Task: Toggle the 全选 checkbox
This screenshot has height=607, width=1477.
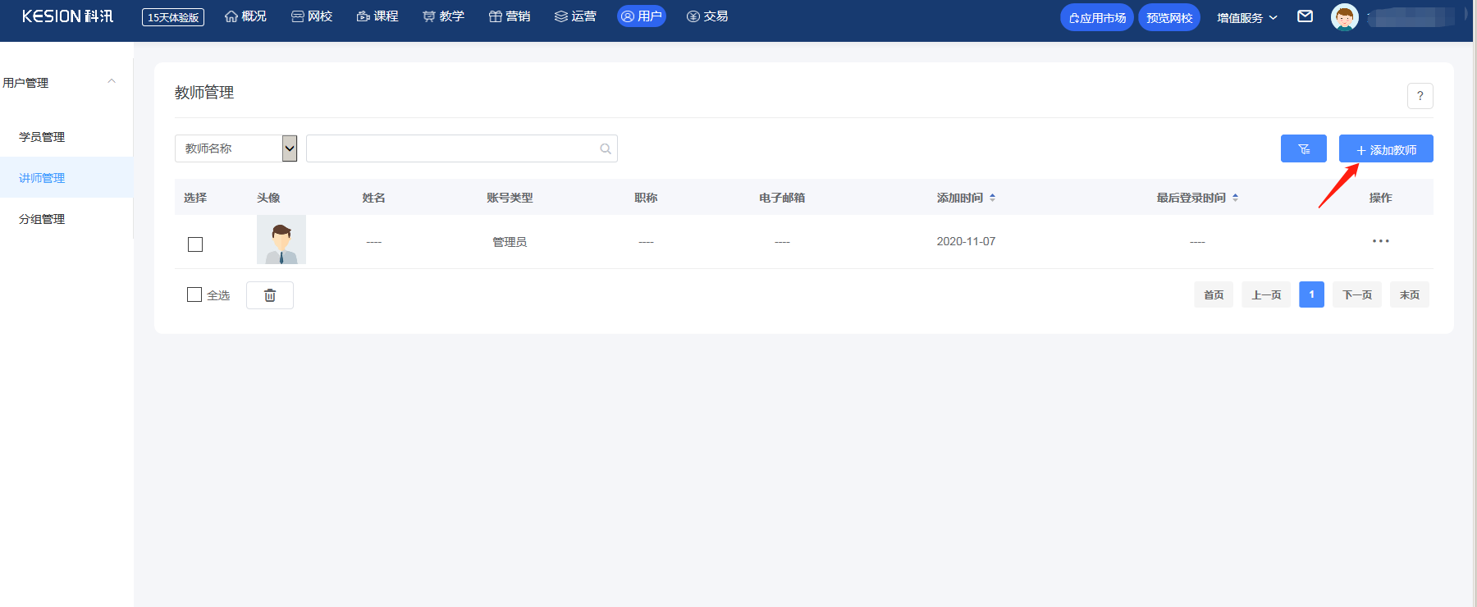Action: (194, 294)
